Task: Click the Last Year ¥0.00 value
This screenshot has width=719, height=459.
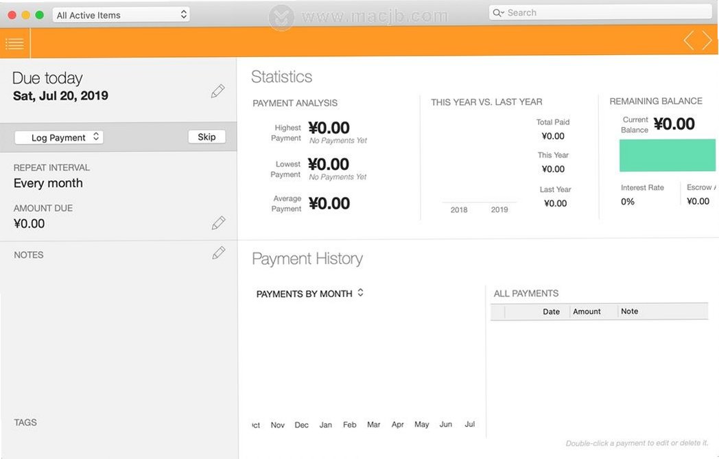Action: 555,203
